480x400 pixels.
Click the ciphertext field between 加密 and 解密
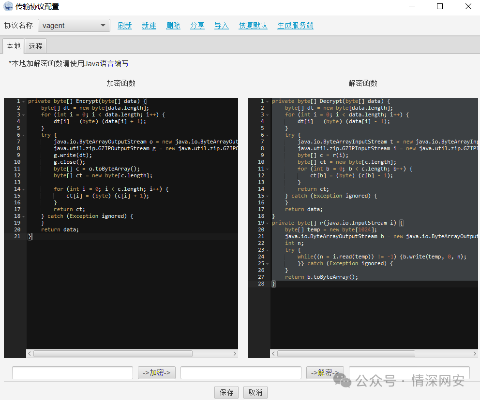pyautogui.click(x=241, y=373)
